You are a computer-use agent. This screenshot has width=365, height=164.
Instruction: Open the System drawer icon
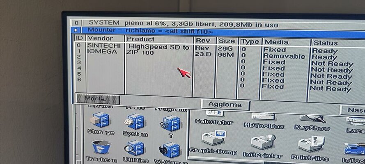pyautogui.click(x=135, y=122)
